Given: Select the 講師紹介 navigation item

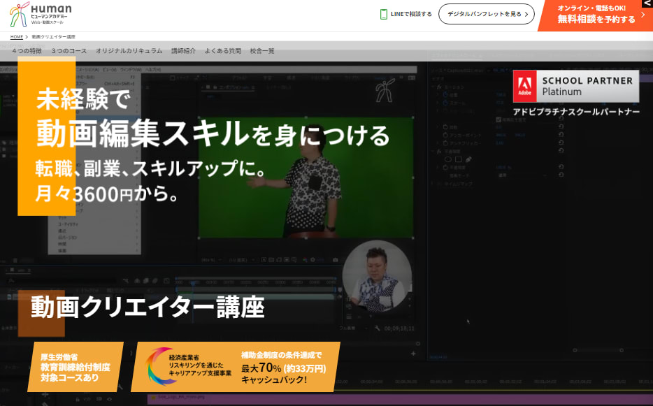Looking at the screenshot, I should (184, 50).
